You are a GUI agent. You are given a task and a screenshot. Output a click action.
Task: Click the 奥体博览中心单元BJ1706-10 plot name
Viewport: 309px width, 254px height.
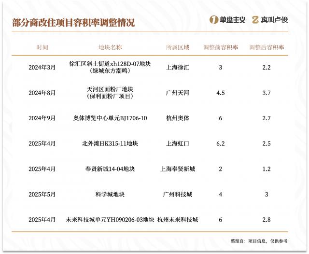[110, 118]
